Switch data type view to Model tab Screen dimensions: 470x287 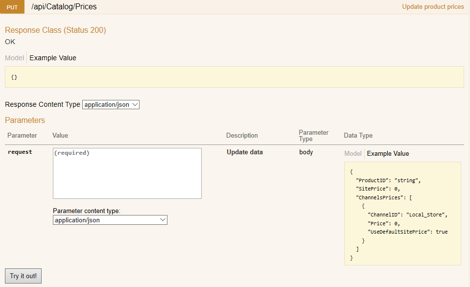tap(353, 154)
